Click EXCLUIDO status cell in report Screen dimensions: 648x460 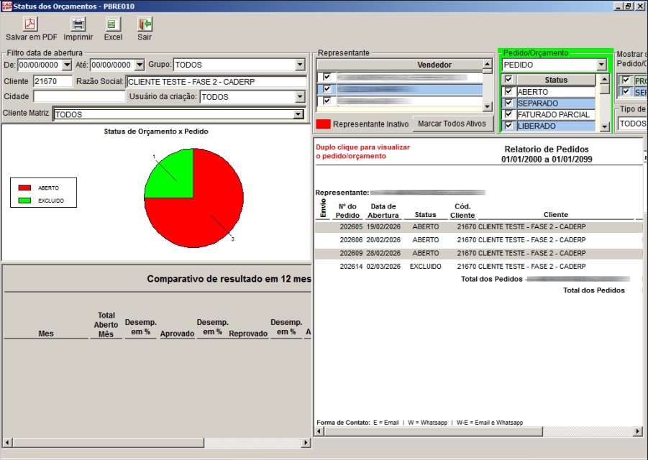point(425,267)
